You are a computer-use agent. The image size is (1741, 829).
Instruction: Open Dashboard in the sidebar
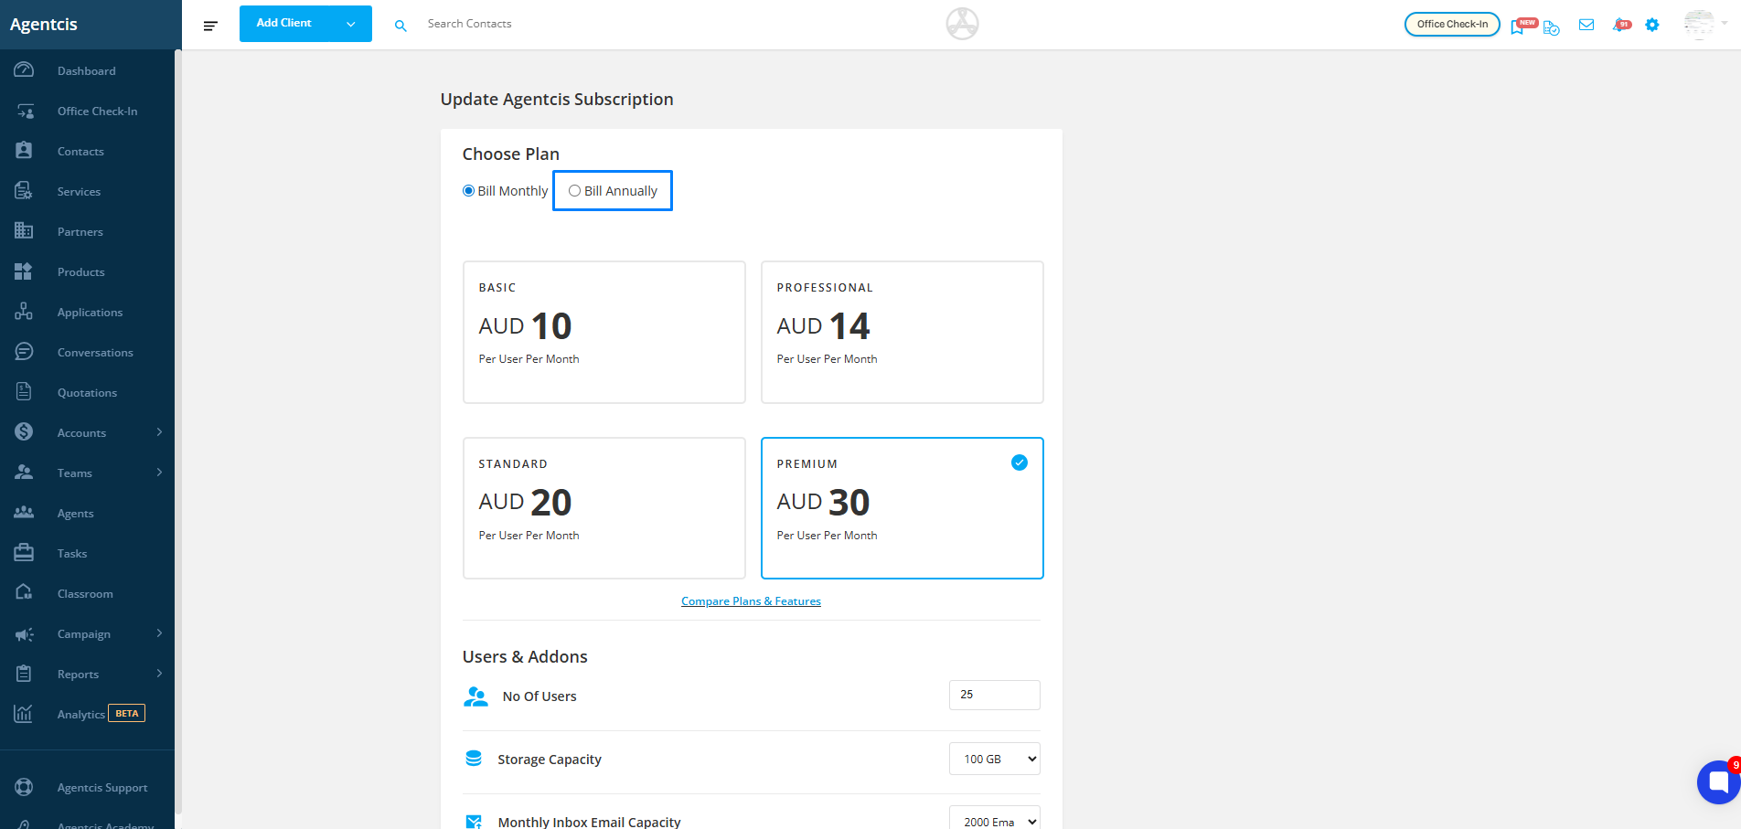[87, 71]
